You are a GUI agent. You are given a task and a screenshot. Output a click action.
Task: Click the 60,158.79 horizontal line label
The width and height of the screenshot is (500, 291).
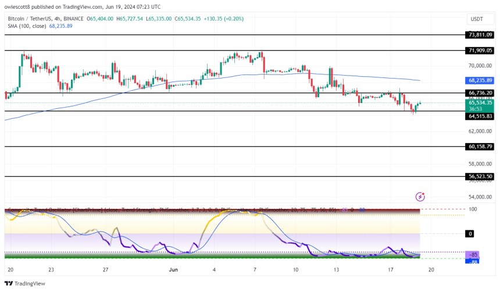[x=480, y=147]
